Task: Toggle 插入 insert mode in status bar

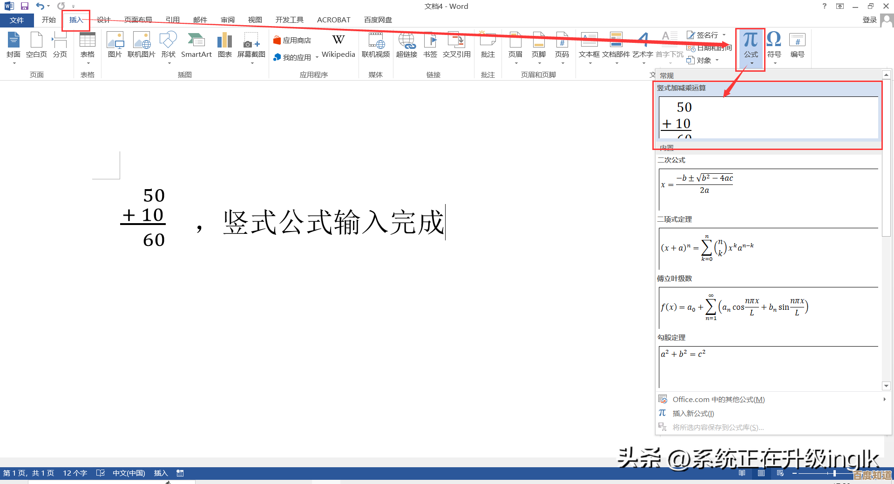Action: 161,473
